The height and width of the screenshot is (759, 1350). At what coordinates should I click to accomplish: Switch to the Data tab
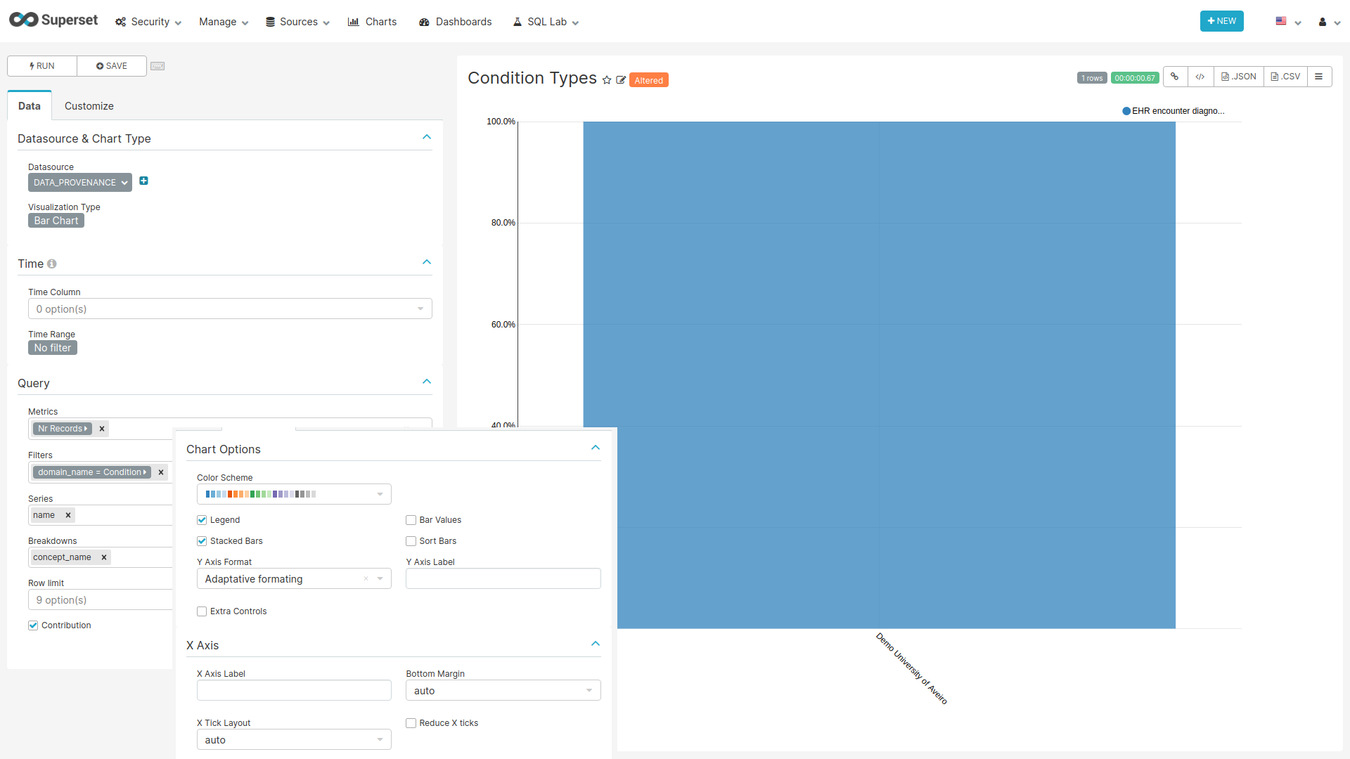[x=30, y=106]
